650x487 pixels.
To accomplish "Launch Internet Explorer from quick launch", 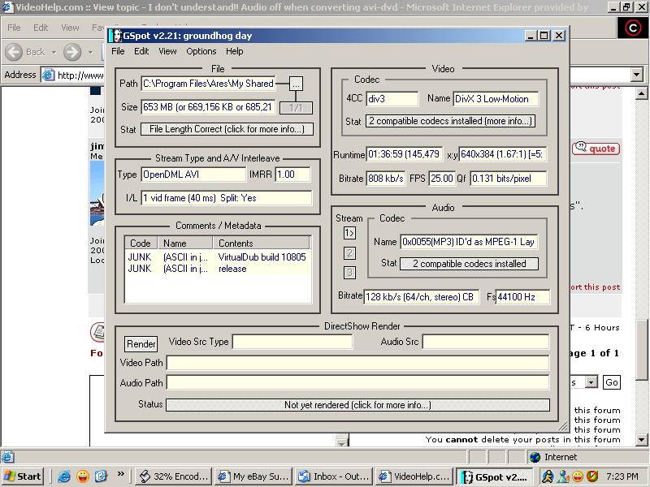I will (64, 476).
